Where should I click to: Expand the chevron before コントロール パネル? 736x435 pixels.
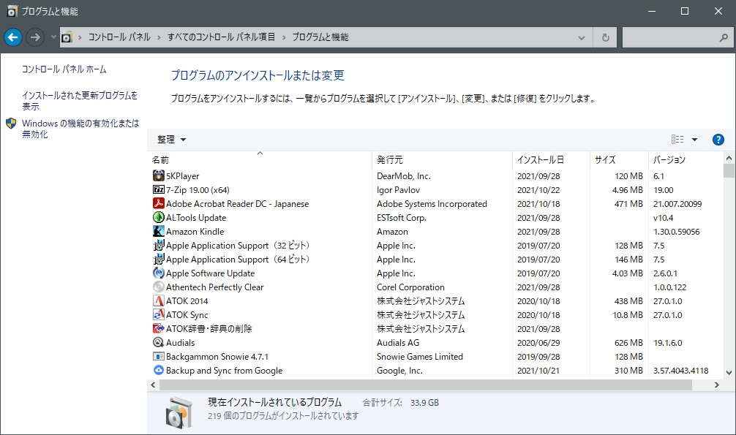[x=80, y=37]
